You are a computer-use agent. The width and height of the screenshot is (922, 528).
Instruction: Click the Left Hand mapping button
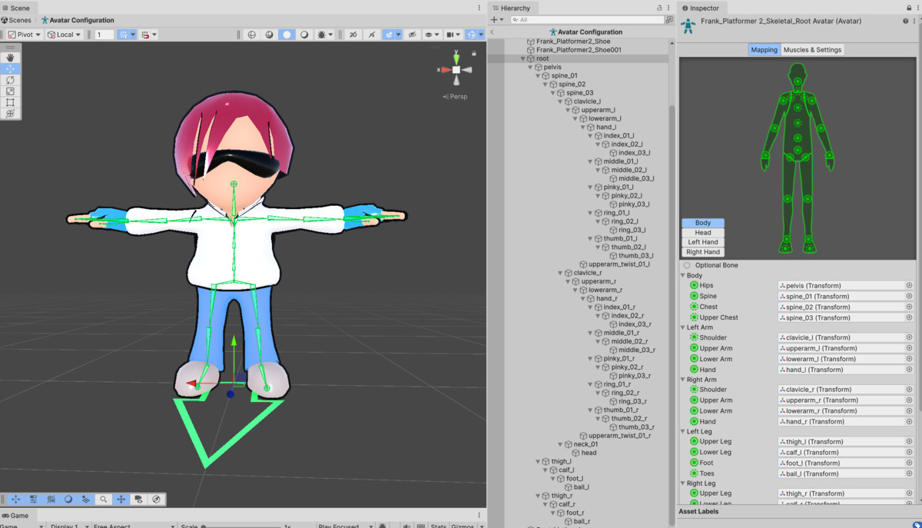[703, 242]
